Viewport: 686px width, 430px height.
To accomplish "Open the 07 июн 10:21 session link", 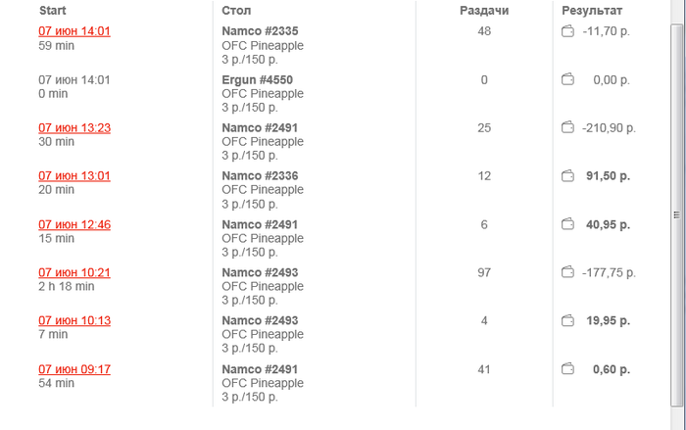I will tap(74, 272).
